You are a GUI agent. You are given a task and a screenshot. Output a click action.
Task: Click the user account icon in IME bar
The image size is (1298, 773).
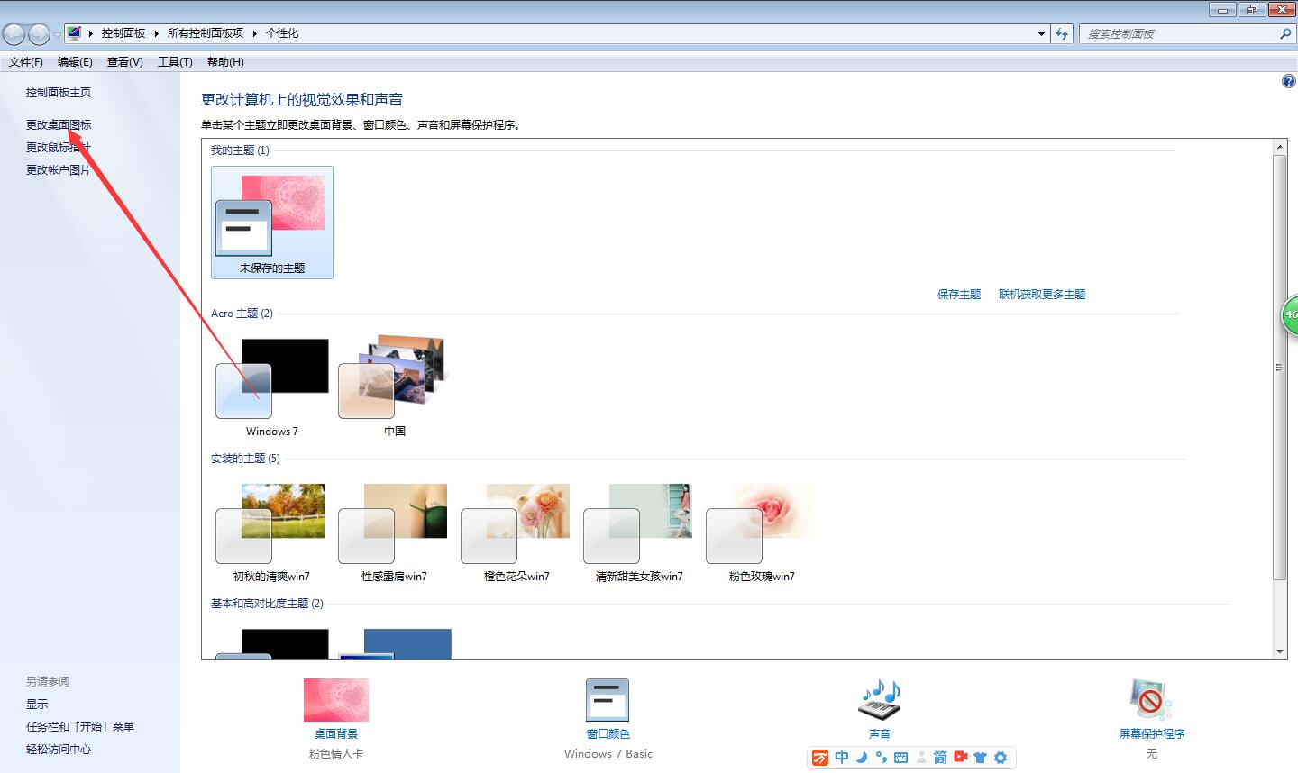(x=921, y=758)
